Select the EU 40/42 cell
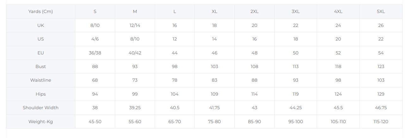Image resolution: width=411 pixels, height=138 pixels. click(x=135, y=53)
